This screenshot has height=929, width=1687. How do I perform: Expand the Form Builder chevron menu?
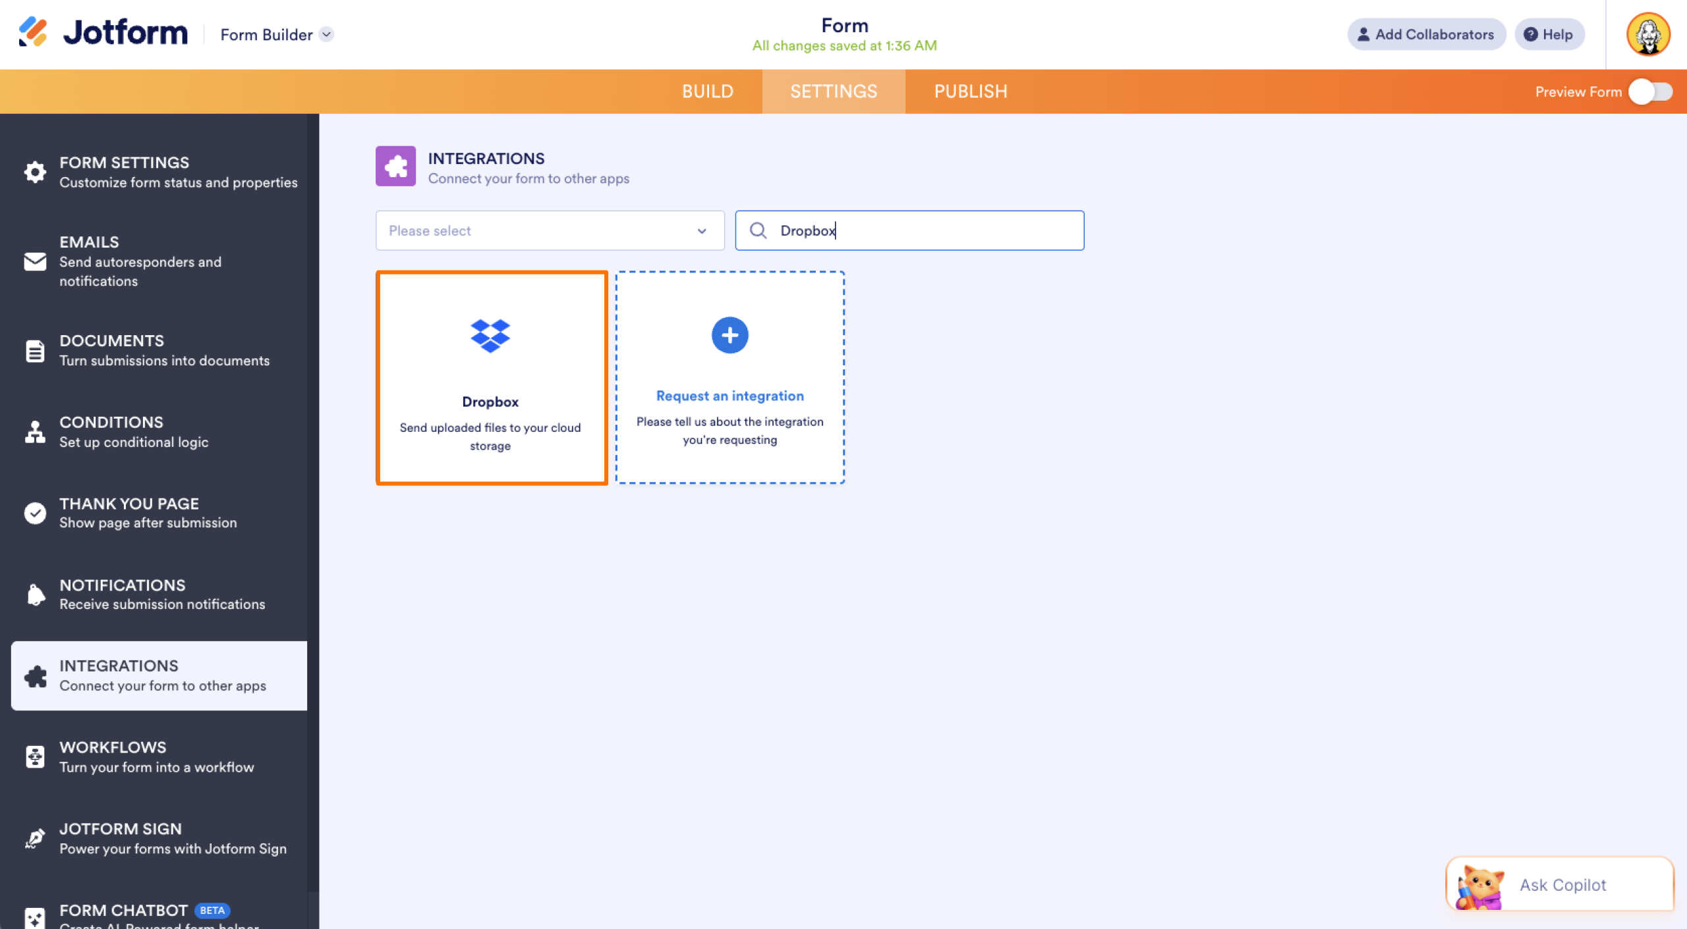point(326,34)
